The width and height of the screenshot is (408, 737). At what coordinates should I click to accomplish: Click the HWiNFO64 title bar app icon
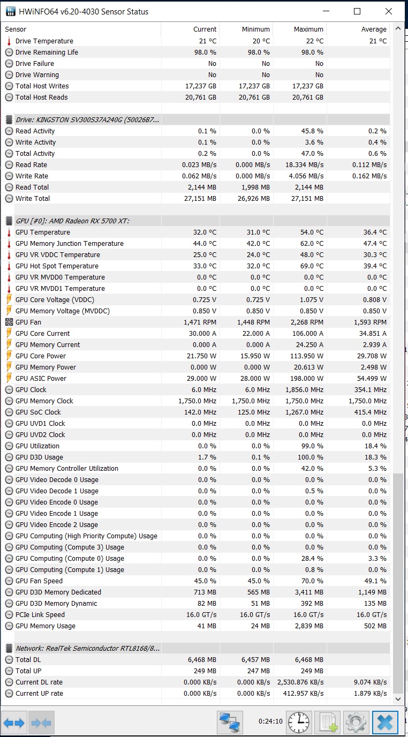point(10,11)
